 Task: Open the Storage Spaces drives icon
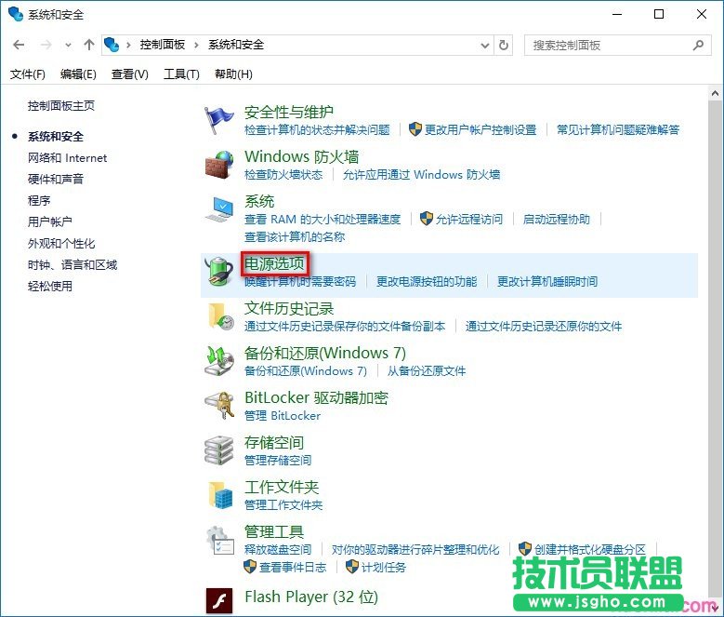[220, 450]
